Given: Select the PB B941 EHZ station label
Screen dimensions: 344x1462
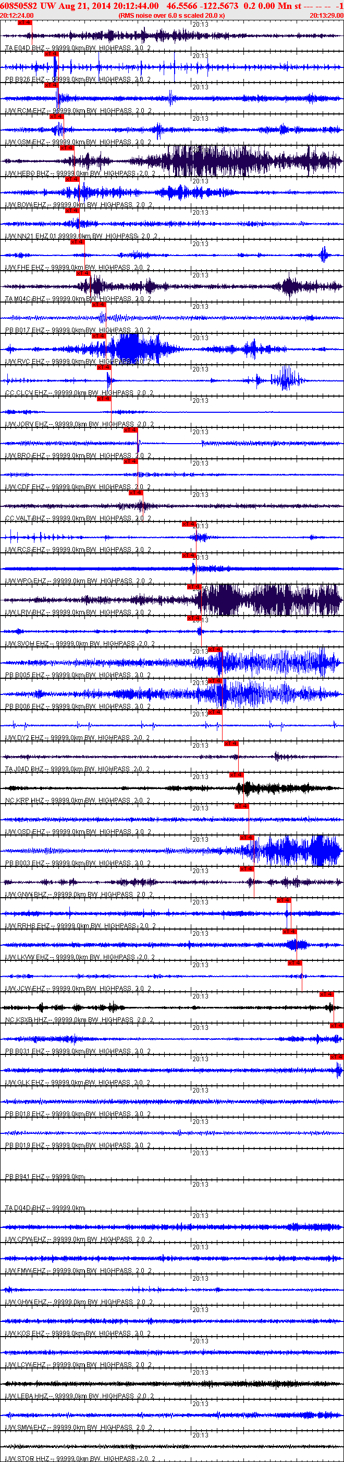Looking at the screenshot, I should pyautogui.click(x=25, y=1177).
